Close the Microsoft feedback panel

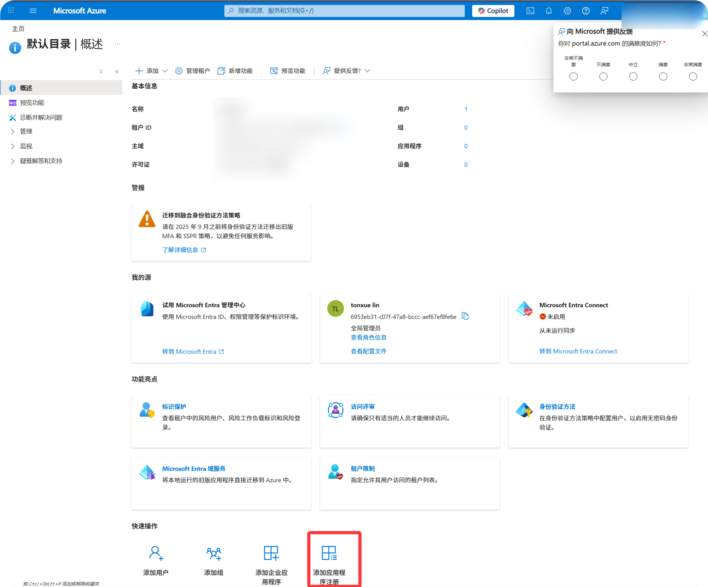[704, 34]
